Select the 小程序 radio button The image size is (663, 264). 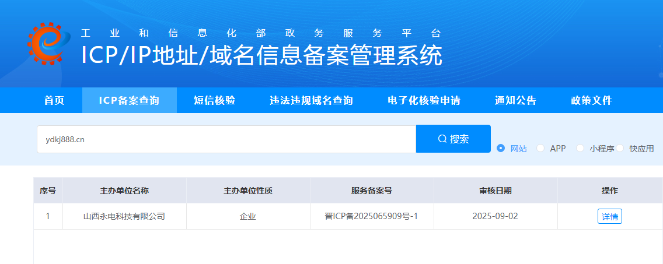pyautogui.click(x=580, y=148)
